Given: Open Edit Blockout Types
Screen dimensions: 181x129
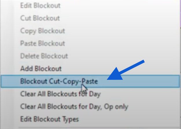Looking at the screenshot, I should click(x=49, y=119).
